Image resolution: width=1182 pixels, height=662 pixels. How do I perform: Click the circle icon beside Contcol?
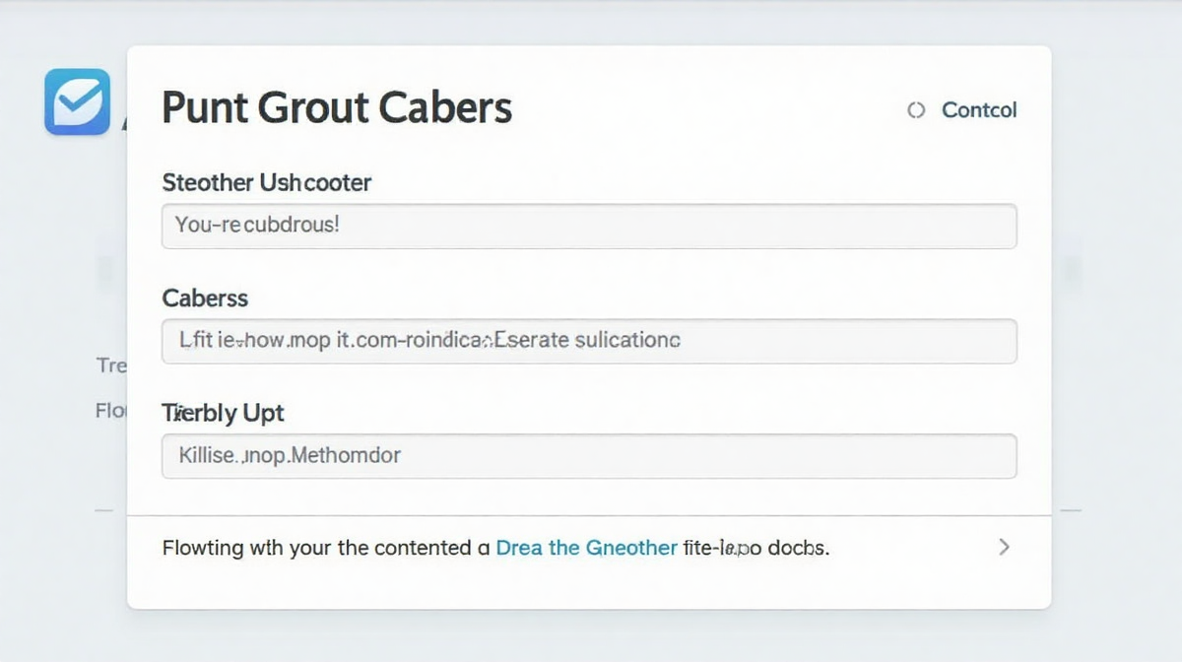pos(916,110)
